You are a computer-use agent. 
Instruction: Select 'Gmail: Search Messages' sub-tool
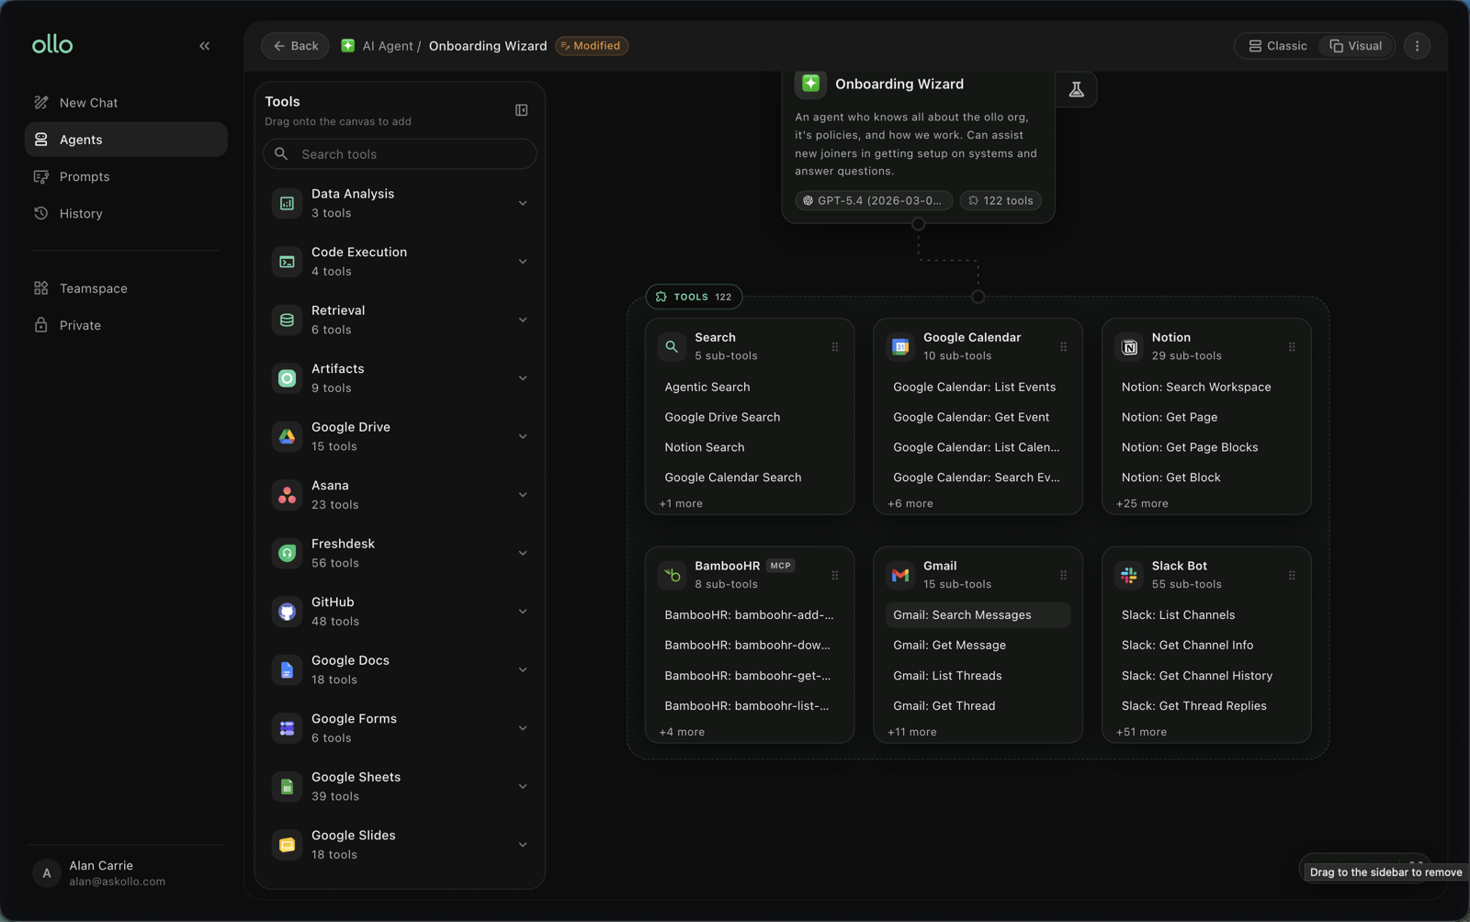point(978,615)
